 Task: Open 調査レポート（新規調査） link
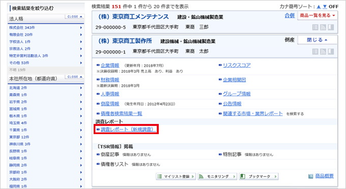[128, 130]
